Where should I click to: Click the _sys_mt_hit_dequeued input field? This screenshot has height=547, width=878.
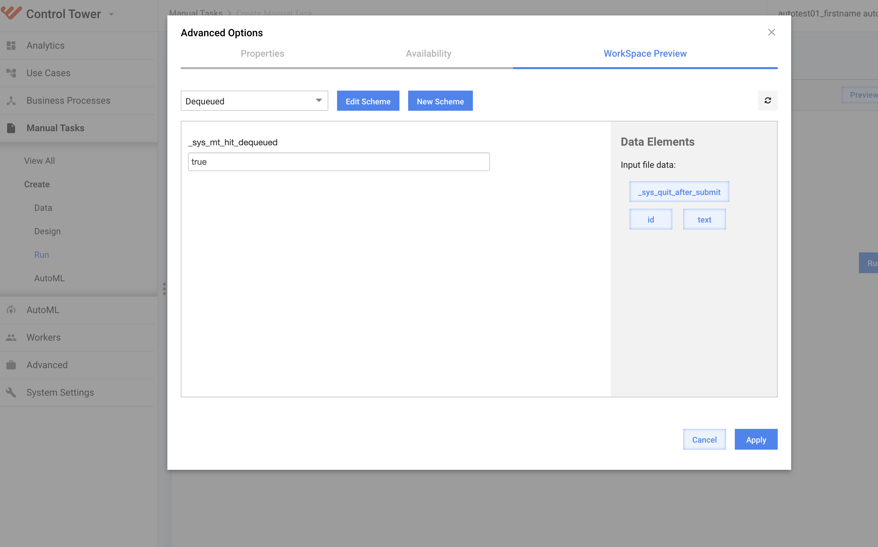[339, 162]
